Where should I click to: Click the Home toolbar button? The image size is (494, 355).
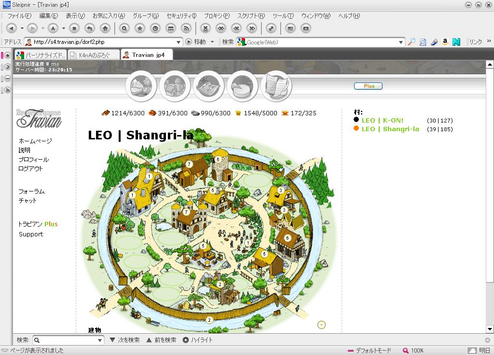105,28
